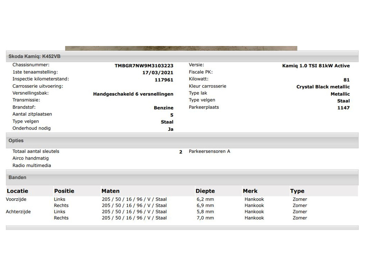The image size is (368, 276).
Task: Click the Achterzijde location cell
Action: coord(18,212)
